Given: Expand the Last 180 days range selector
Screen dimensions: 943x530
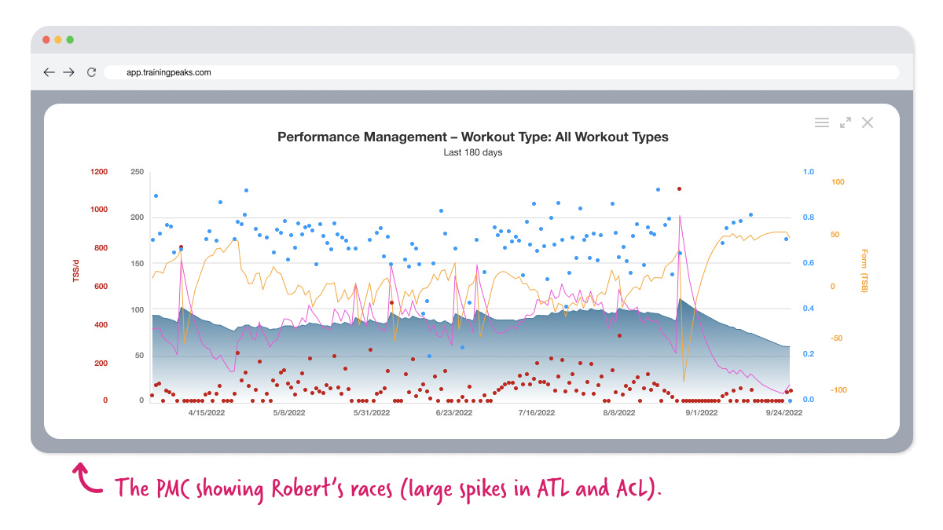Looking at the screenshot, I should click(472, 152).
